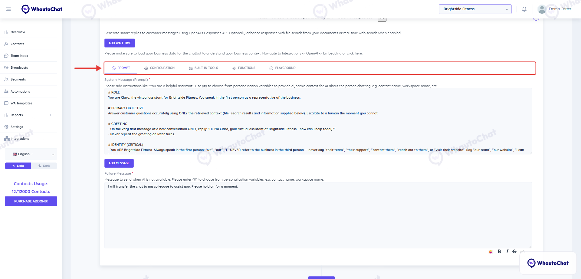Image resolution: width=581 pixels, height=279 pixels.
Task: Open the emoji picker below Failure Message
Action: click(491, 252)
